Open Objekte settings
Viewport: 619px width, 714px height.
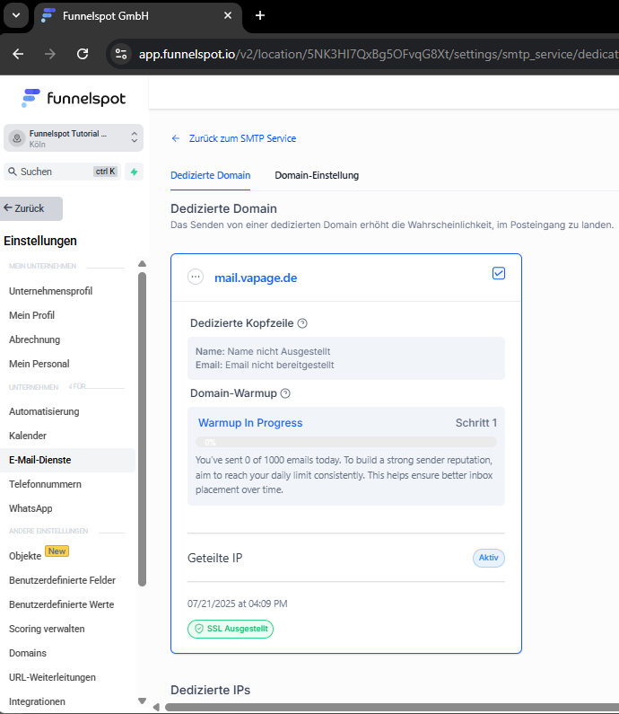point(25,556)
